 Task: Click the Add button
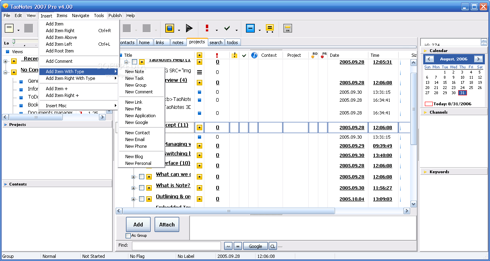[x=138, y=224]
